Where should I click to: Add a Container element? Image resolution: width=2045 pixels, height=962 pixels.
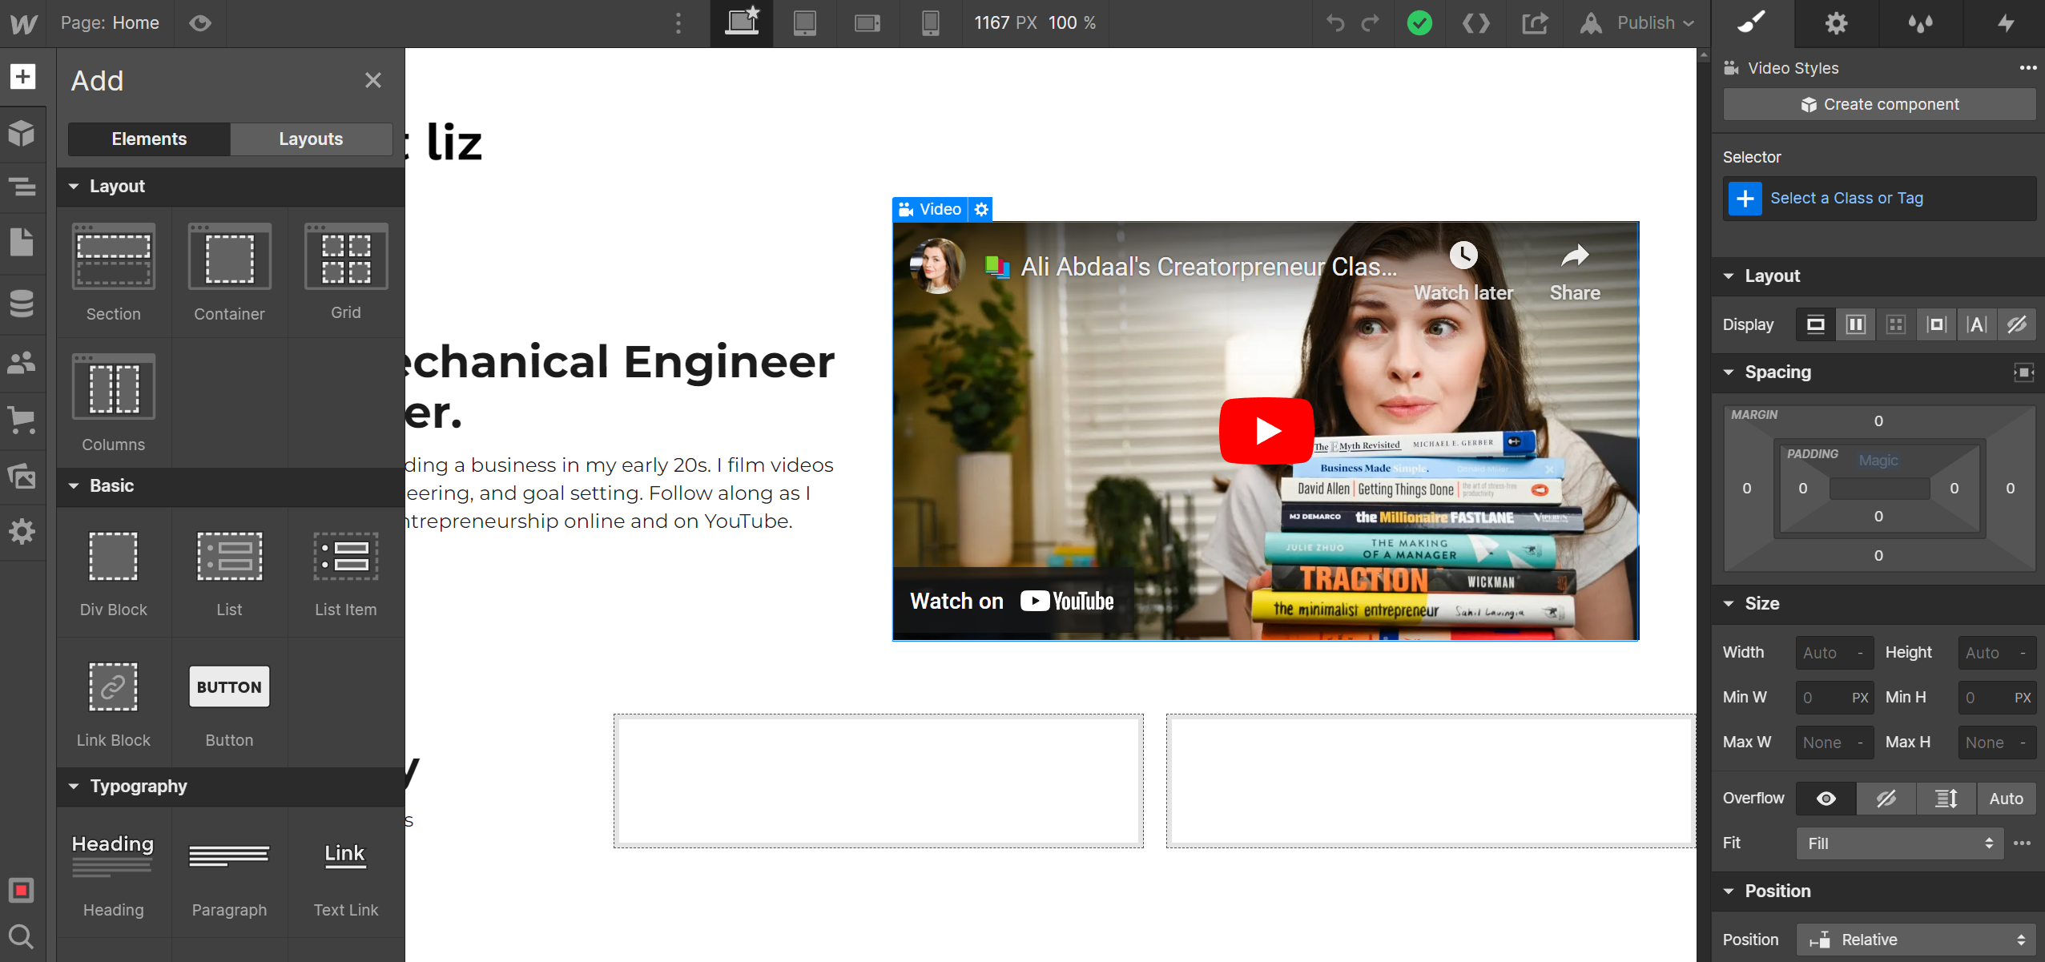(229, 272)
